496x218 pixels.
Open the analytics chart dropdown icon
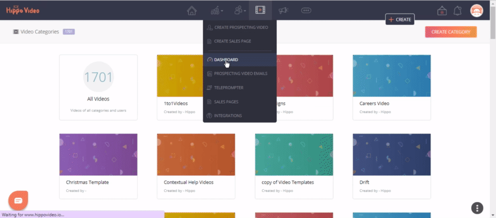[217, 11]
